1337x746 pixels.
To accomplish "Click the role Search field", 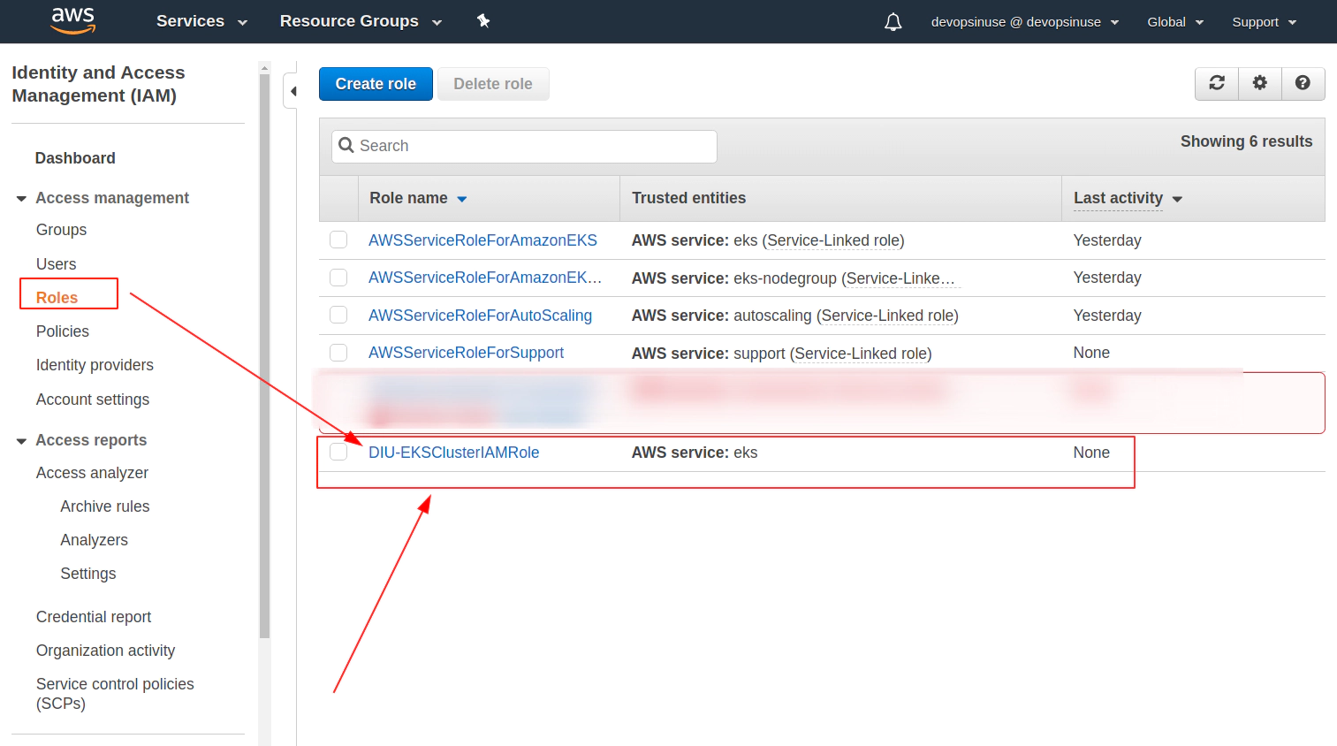I will point(524,146).
